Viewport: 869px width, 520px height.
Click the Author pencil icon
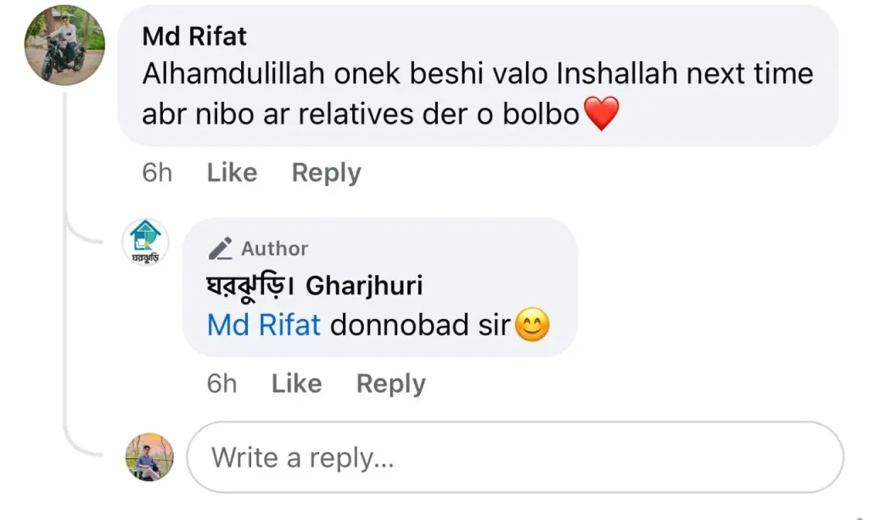click(220, 249)
